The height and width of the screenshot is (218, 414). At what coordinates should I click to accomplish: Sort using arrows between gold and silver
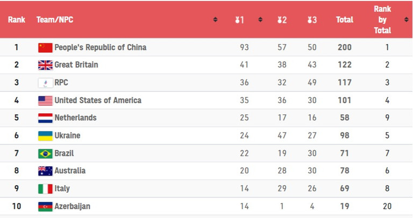(260, 20)
